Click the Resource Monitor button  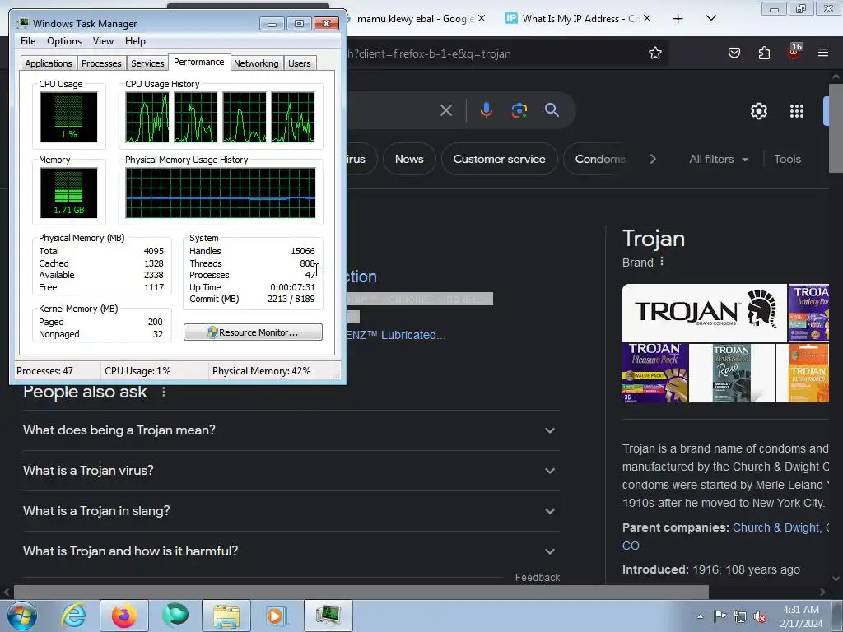(253, 332)
